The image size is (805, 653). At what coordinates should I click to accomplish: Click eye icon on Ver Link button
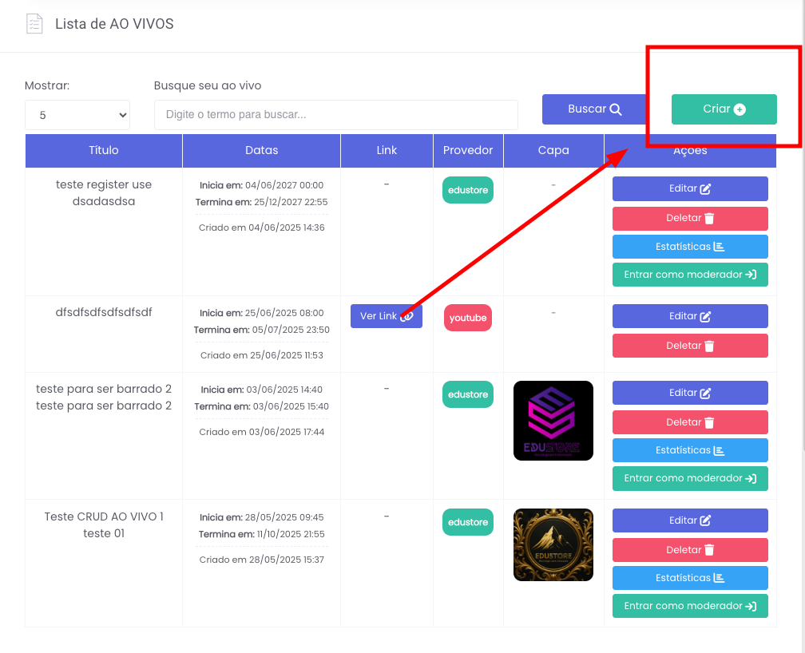(x=406, y=316)
